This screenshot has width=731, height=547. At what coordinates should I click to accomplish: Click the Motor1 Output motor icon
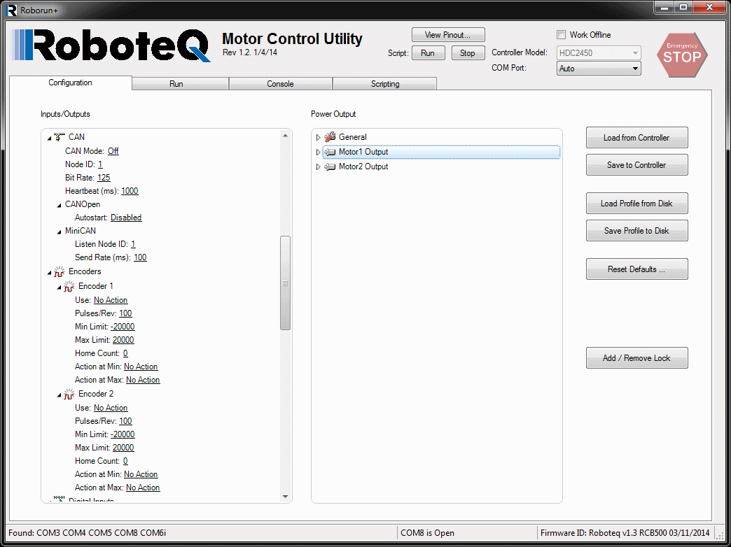330,152
